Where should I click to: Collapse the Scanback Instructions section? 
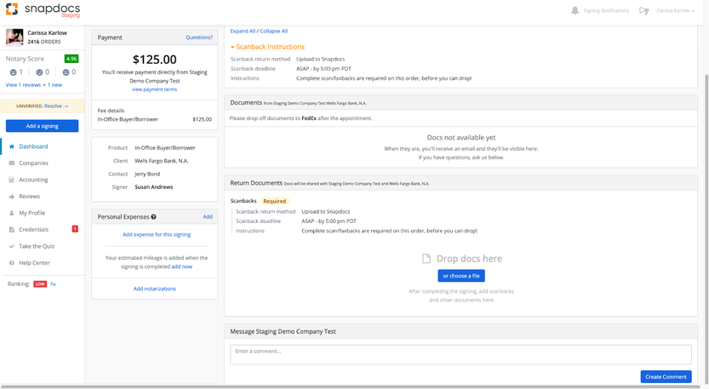[267, 47]
